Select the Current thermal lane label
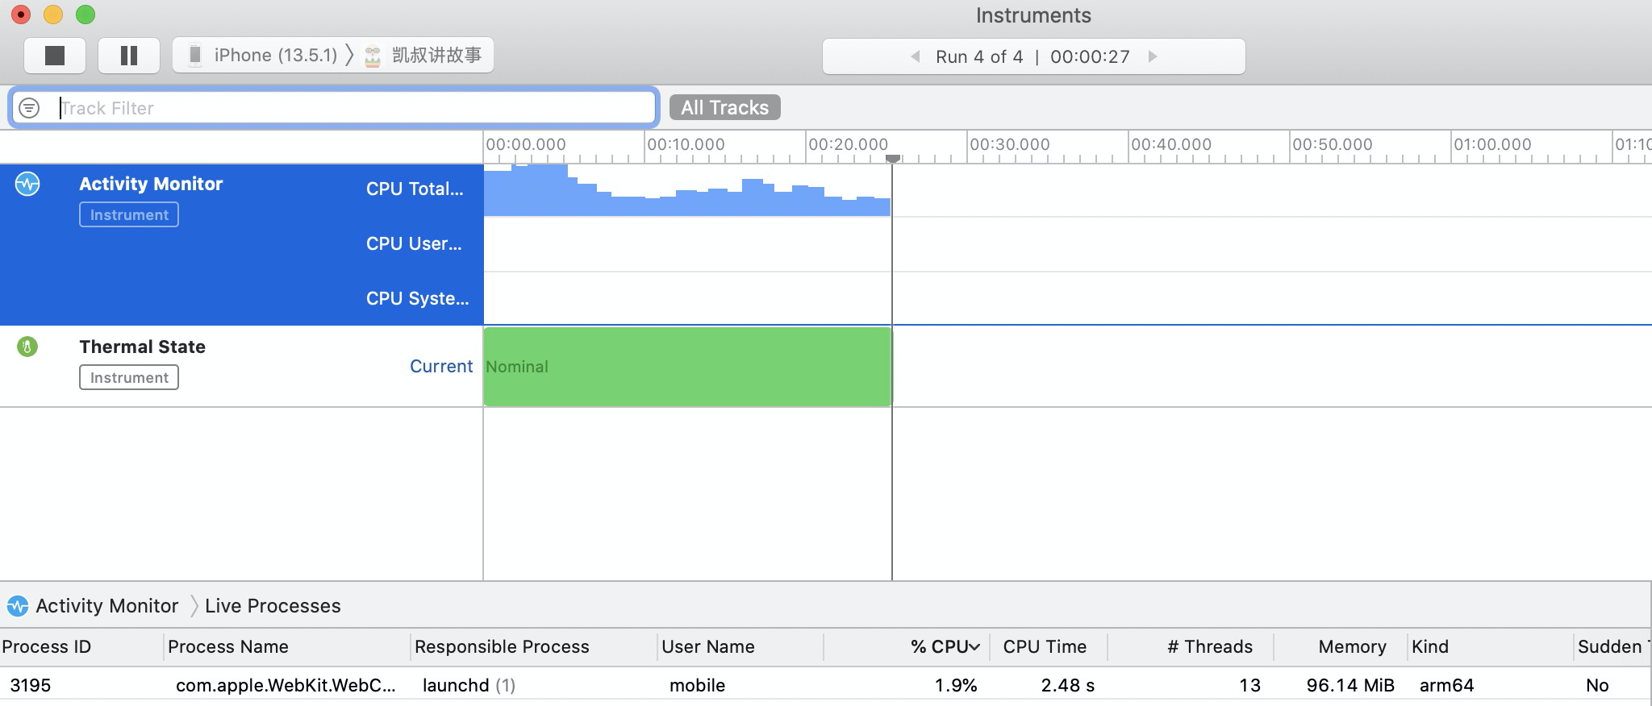The width and height of the screenshot is (1652, 706). click(441, 366)
